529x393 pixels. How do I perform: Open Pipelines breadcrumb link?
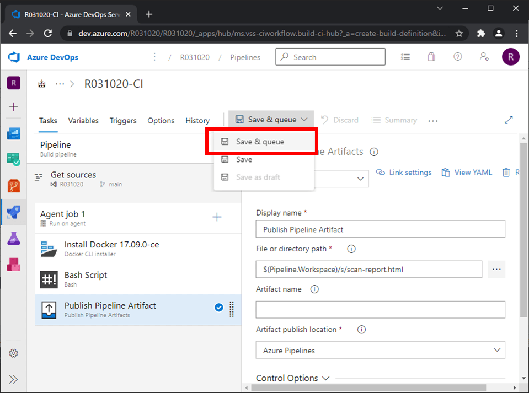[x=245, y=57]
